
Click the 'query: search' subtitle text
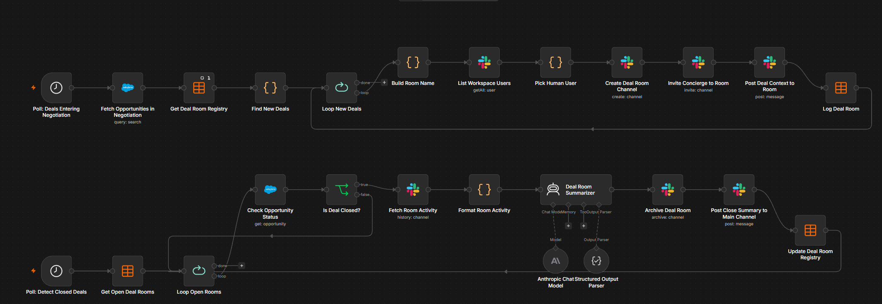128,122
